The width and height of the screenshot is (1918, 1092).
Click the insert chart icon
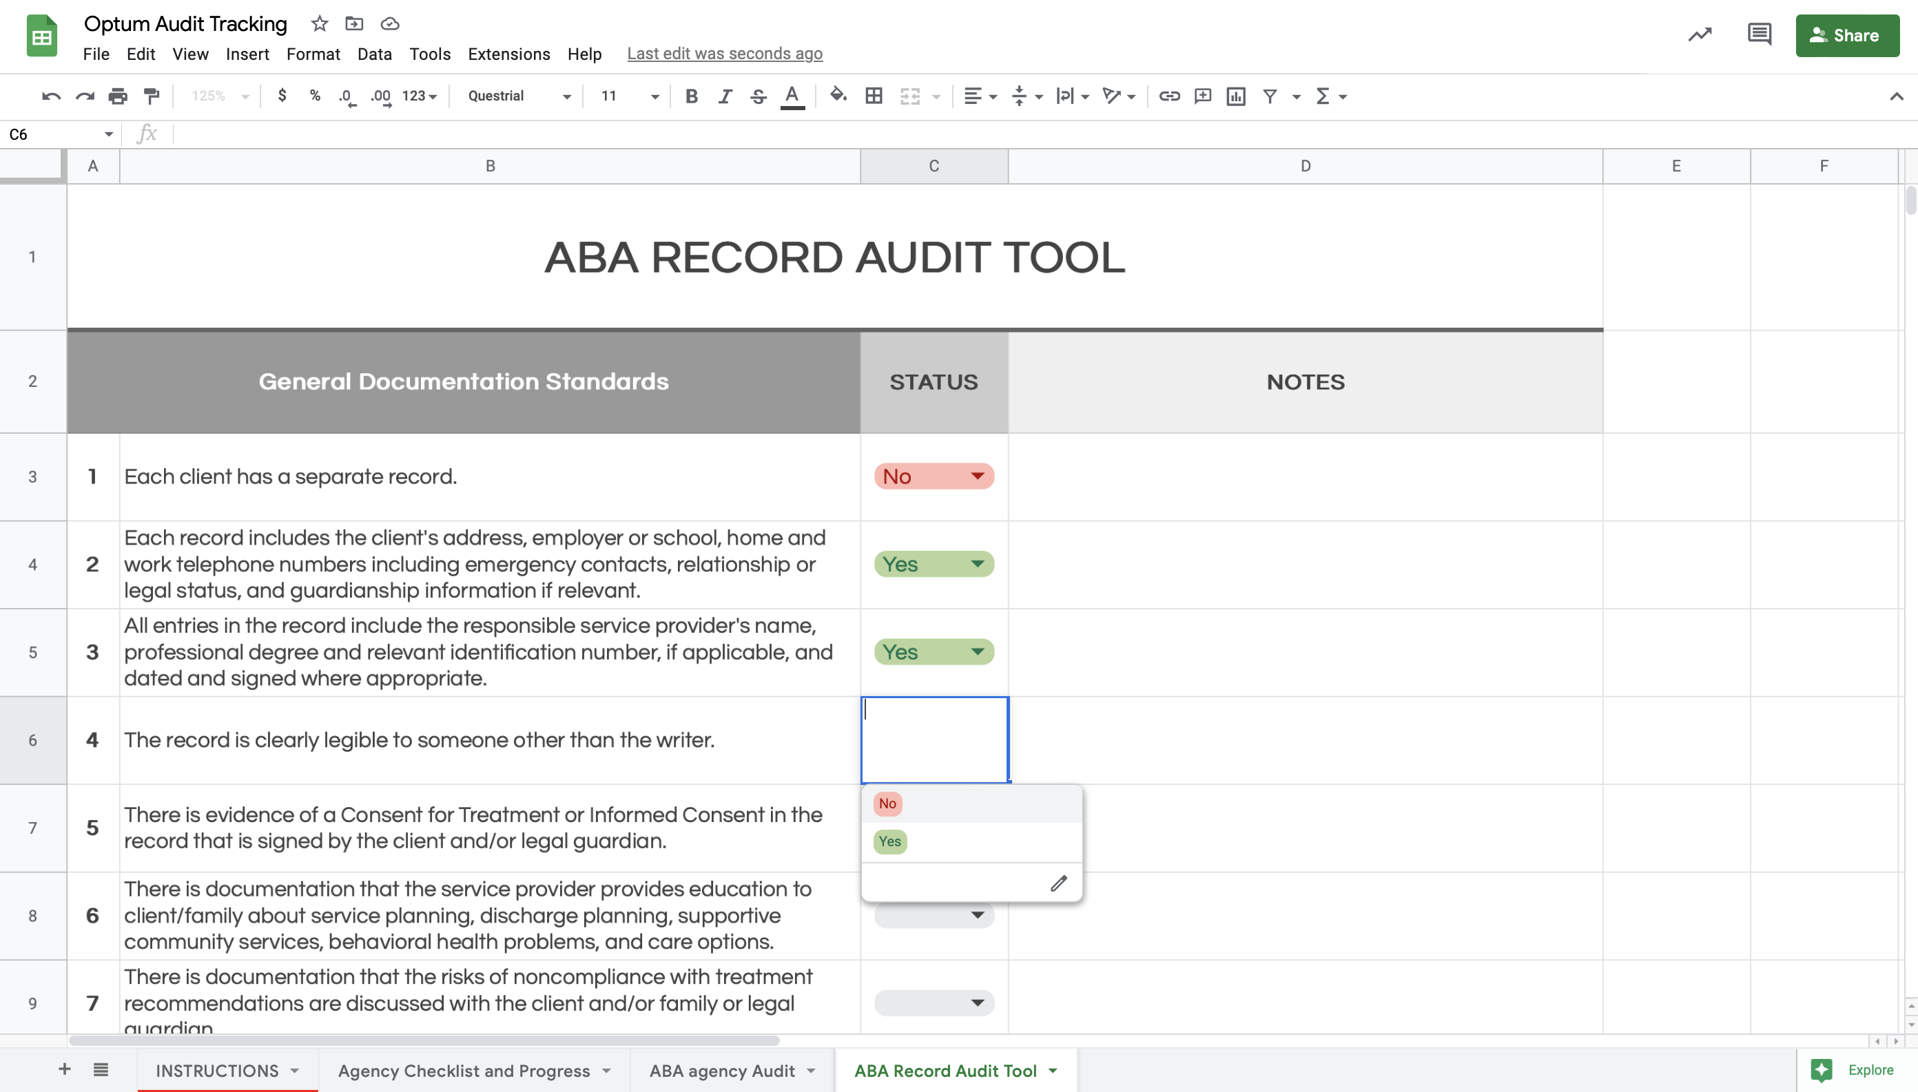[1236, 96]
